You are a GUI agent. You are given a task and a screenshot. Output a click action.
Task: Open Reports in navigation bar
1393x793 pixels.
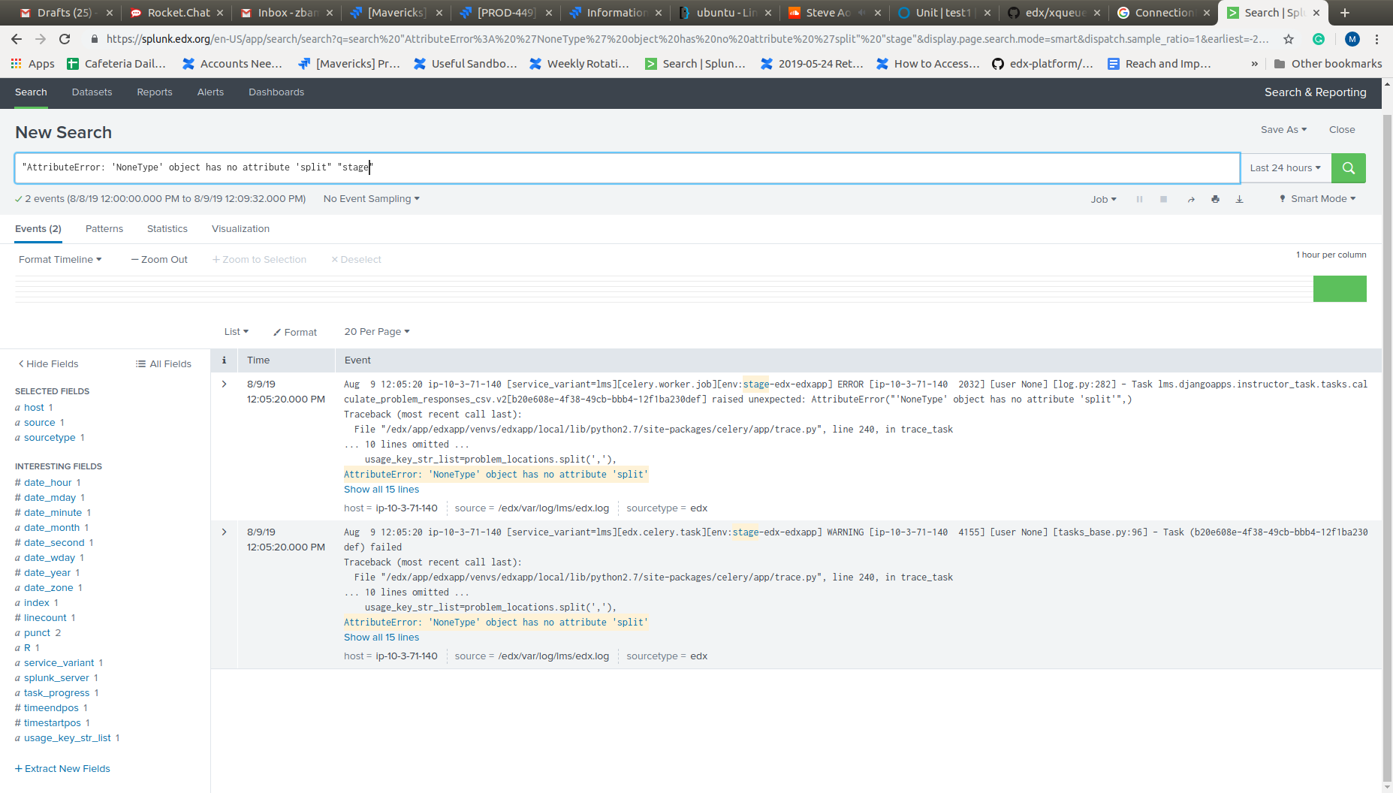[155, 92]
